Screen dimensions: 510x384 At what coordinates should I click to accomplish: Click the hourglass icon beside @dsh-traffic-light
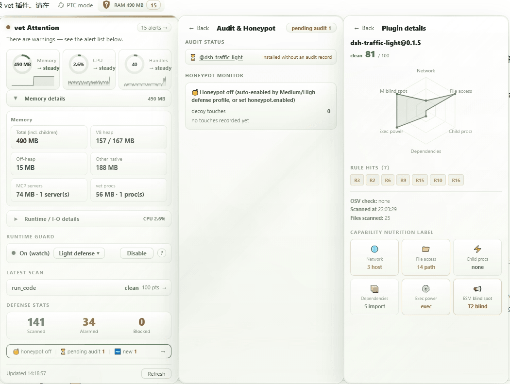[193, 57]
